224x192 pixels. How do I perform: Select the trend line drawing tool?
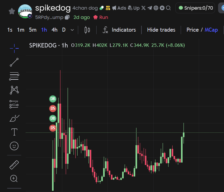(x=14, y=62)
